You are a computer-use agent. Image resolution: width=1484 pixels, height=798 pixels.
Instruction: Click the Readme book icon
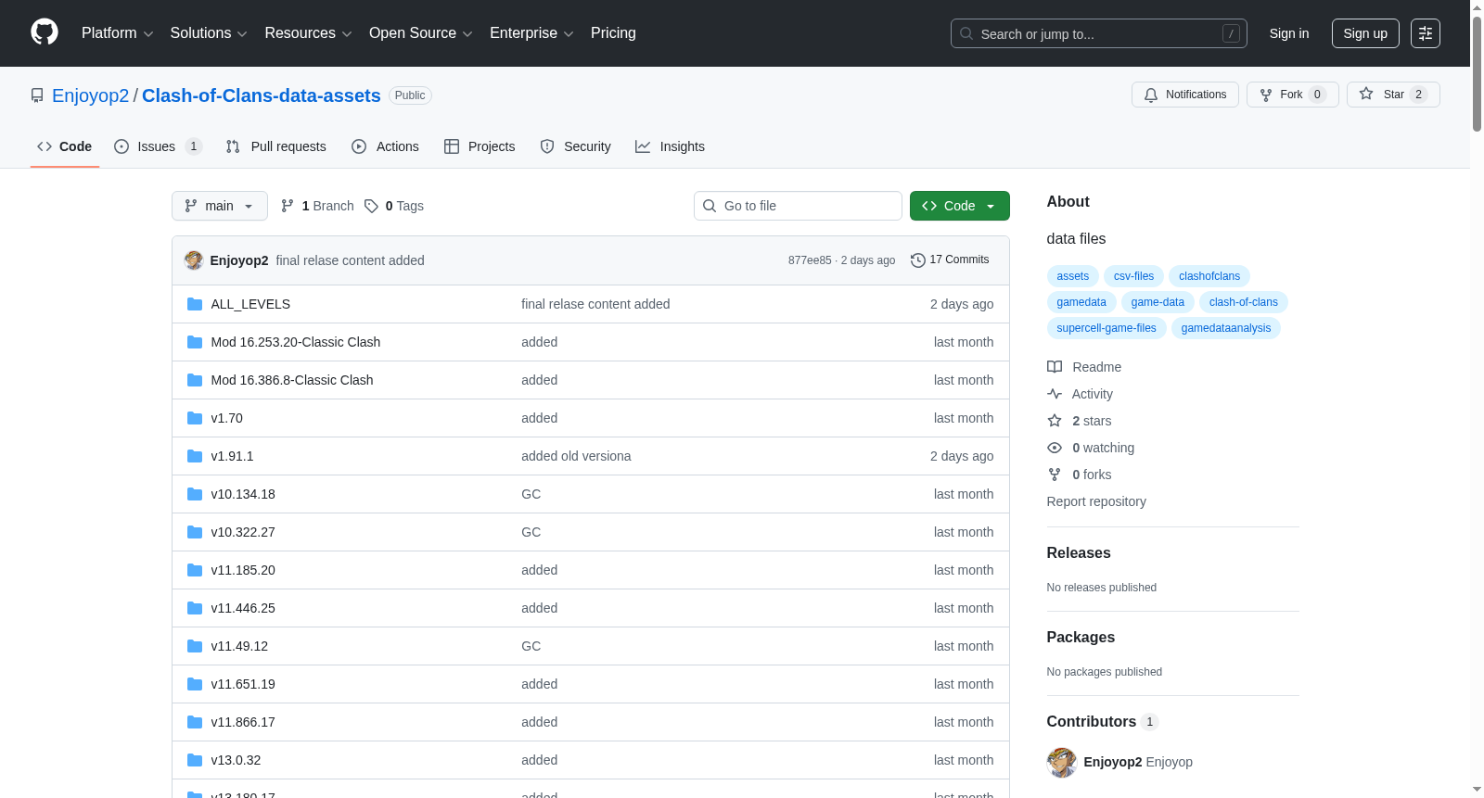1055,367
